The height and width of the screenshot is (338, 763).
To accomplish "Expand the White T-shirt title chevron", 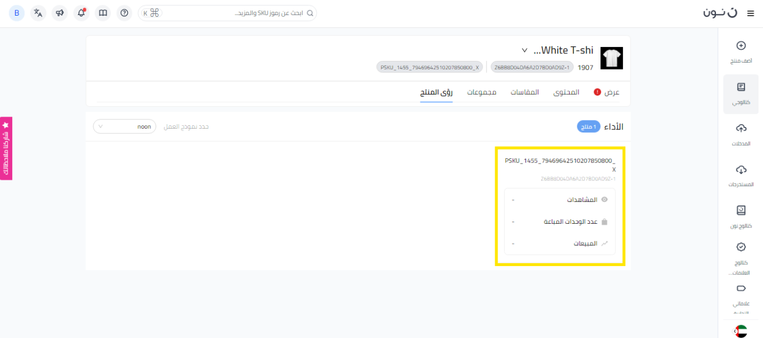I will pyautogui.click(x=524, y=50).
